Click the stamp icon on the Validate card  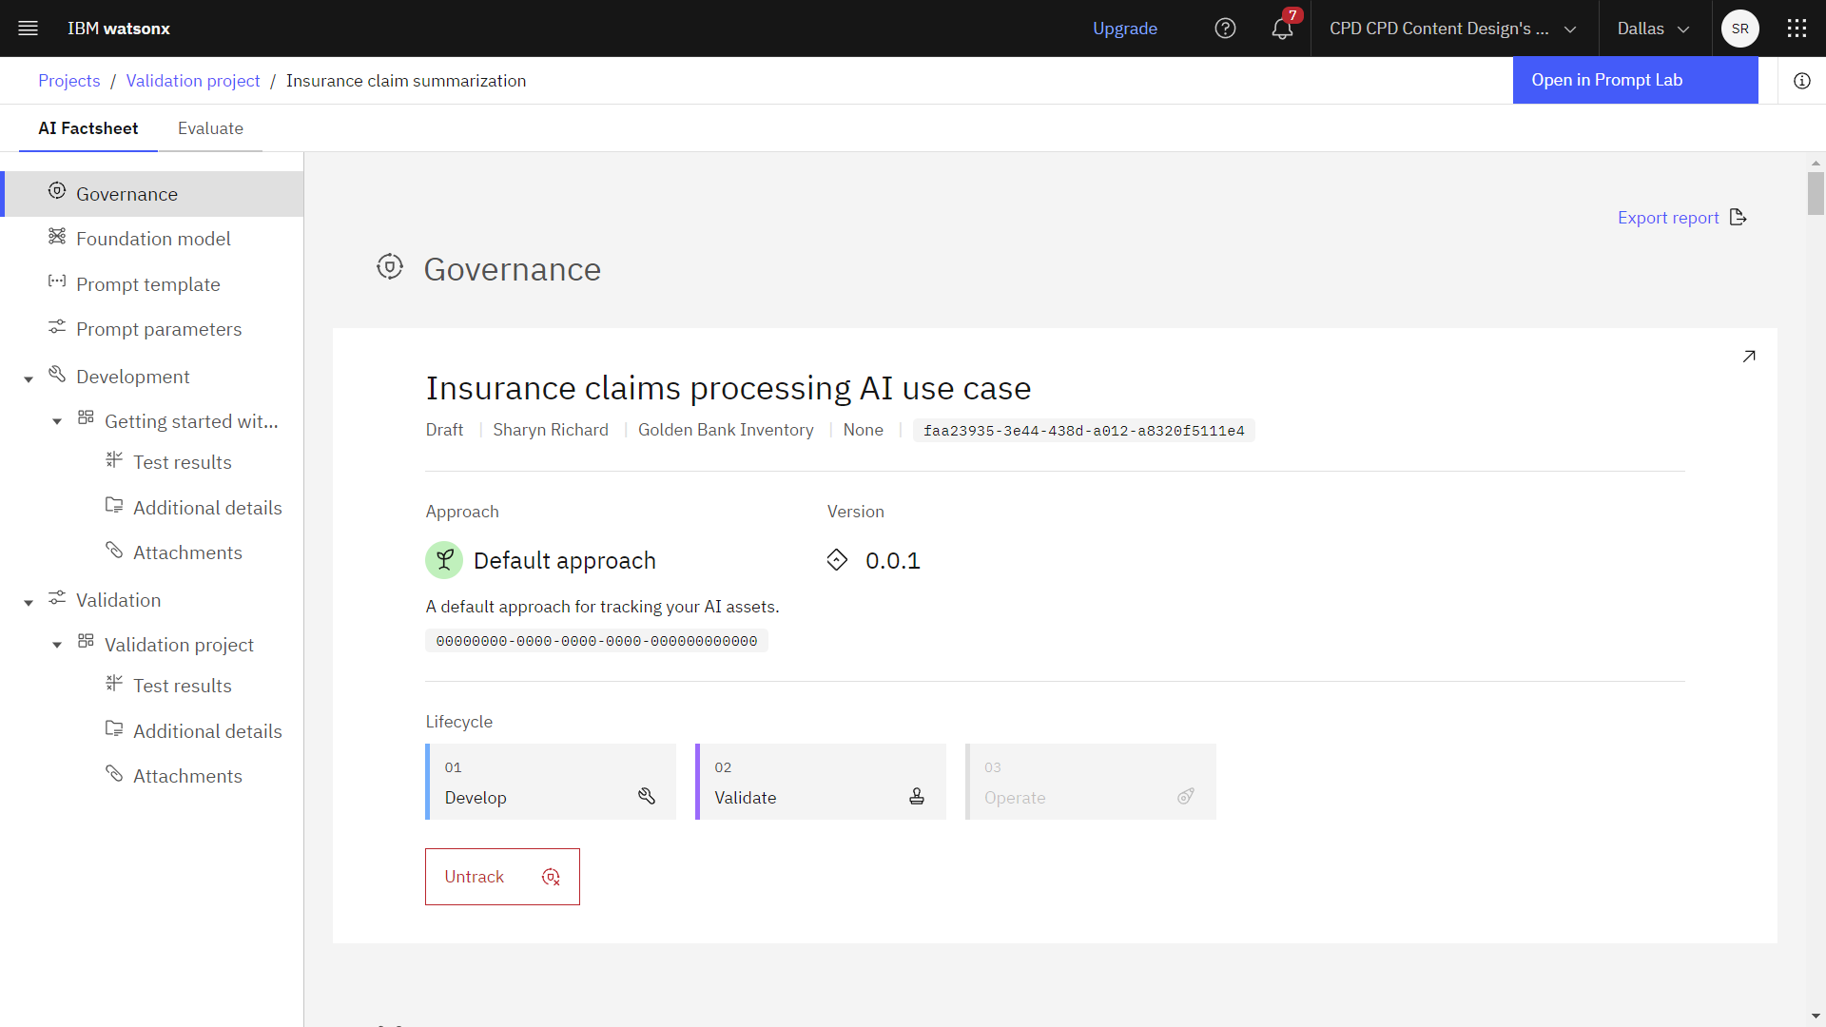click(x=917, y=796)
